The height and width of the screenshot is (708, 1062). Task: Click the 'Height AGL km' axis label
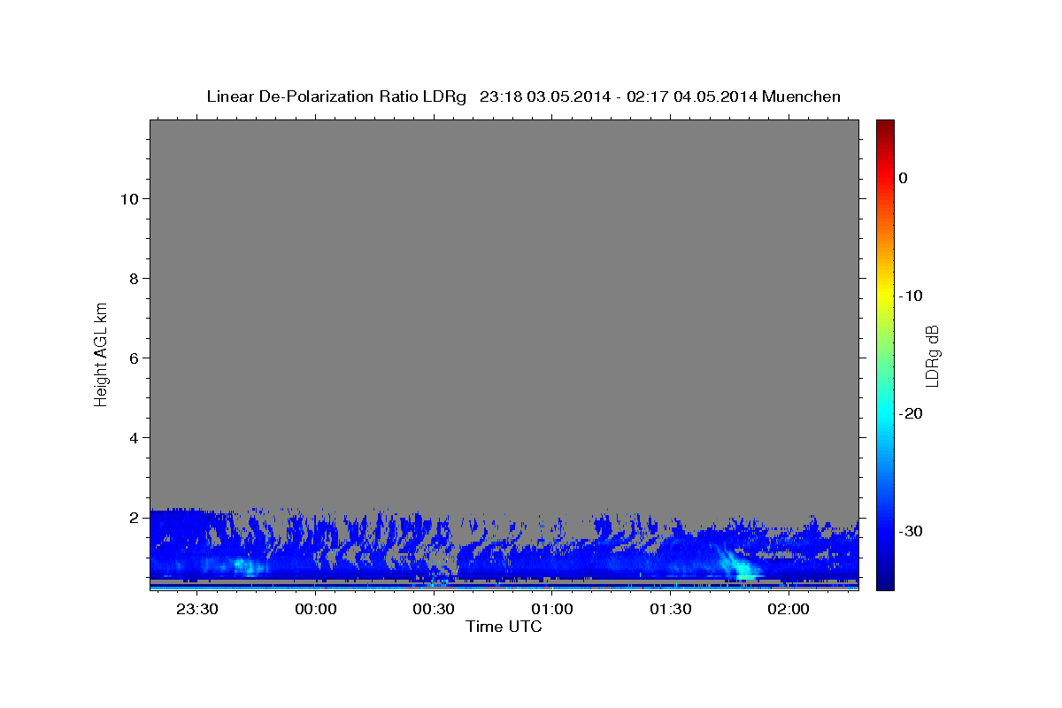pos(101,353)
